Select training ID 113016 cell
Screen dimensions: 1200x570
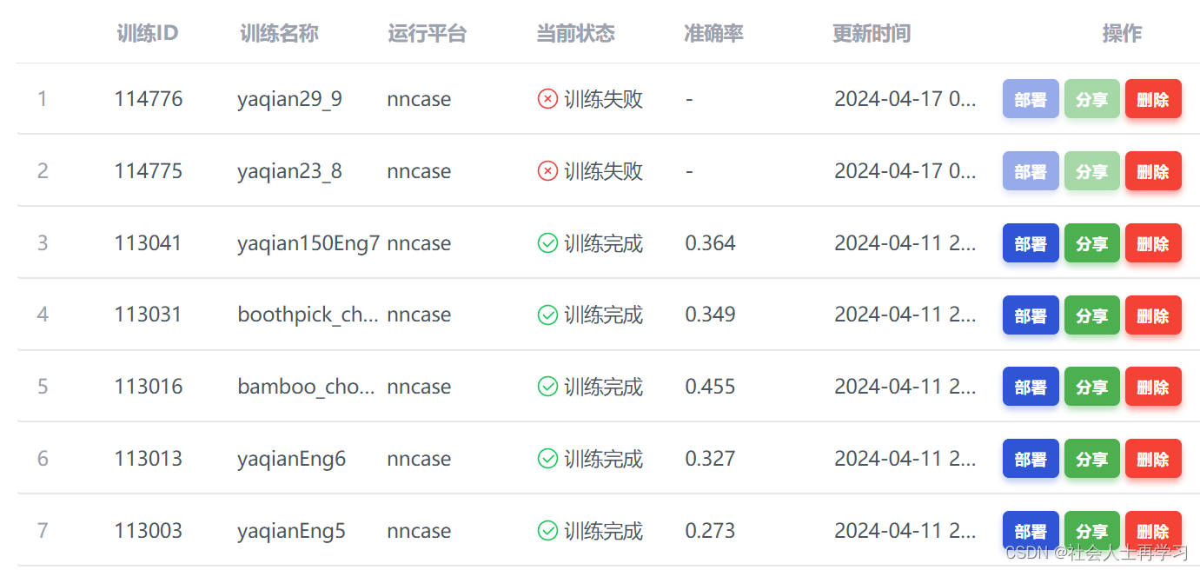149,387
